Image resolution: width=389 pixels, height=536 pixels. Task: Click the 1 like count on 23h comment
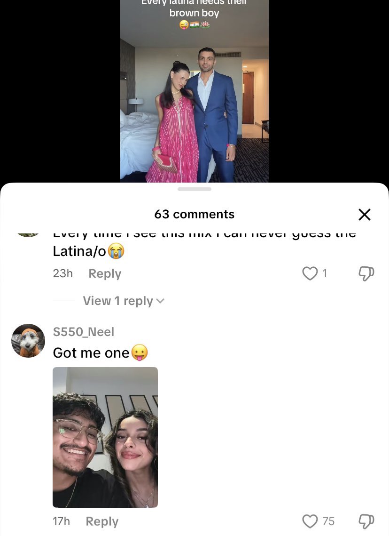coord(325,273)
